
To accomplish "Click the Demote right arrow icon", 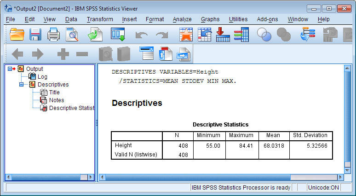I will coord(37,54).
